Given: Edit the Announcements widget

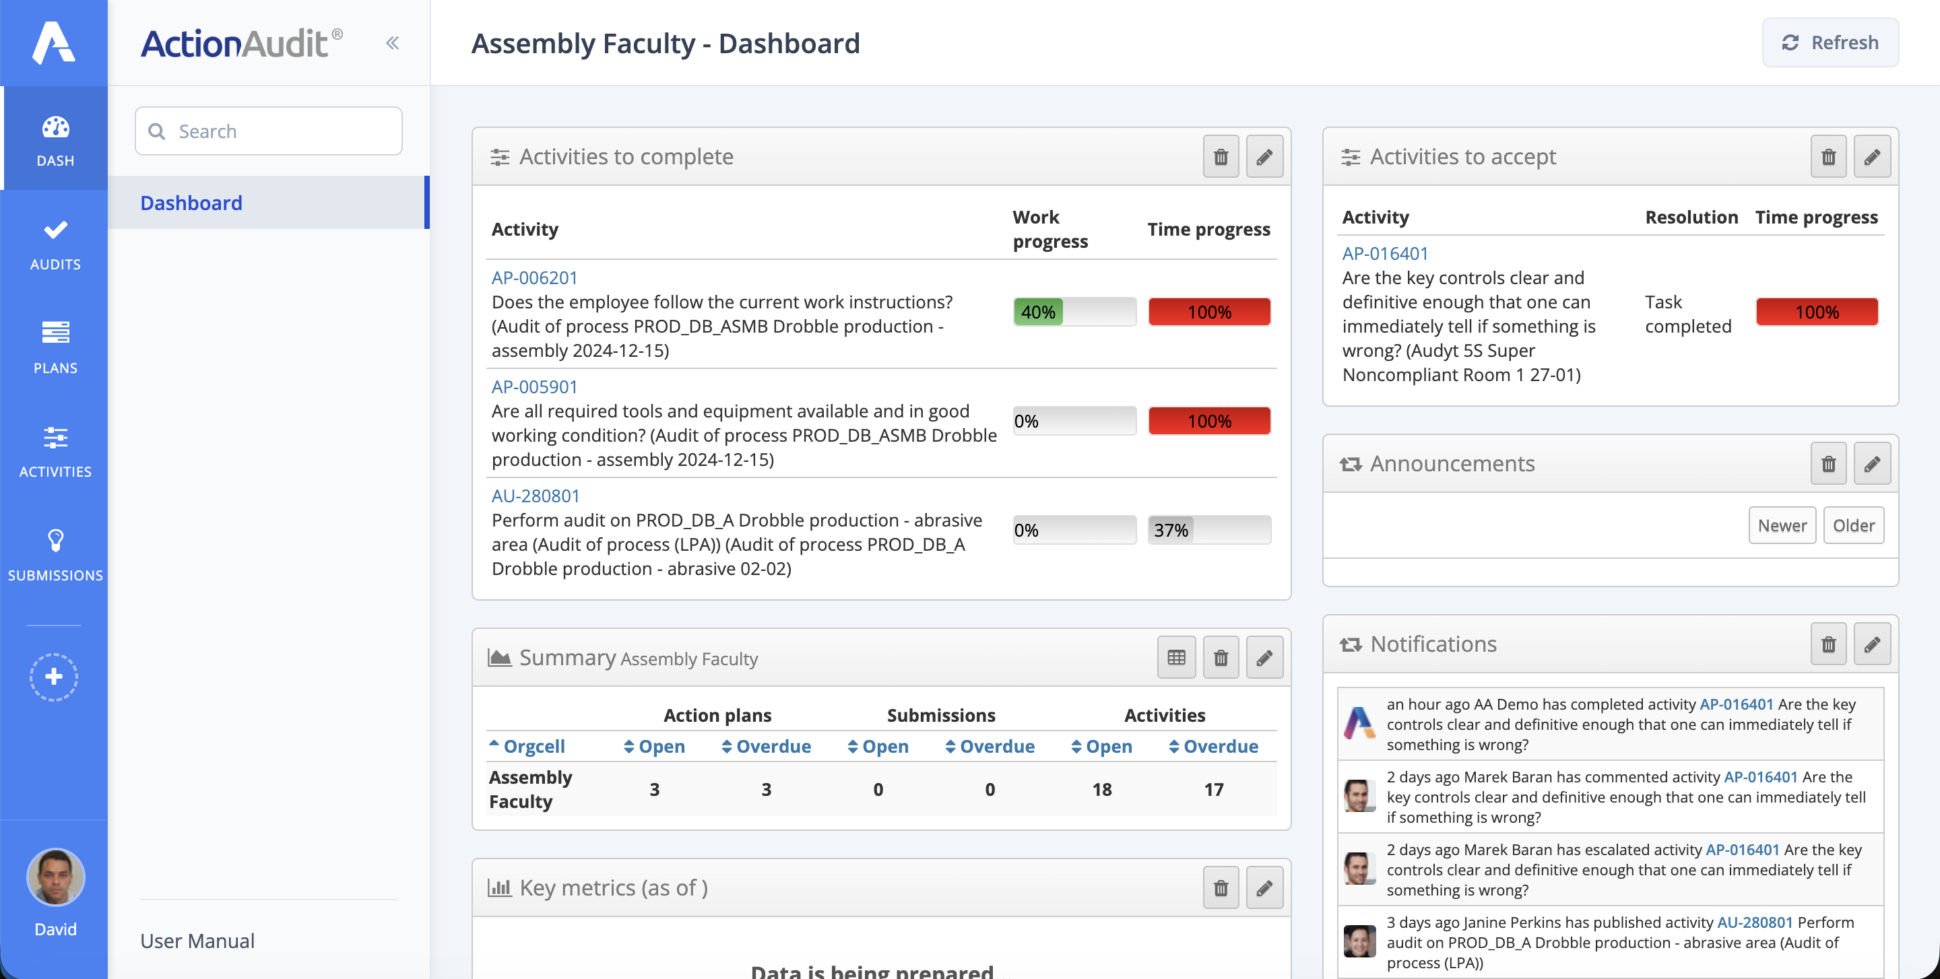Looking at the screenshot, I should [x=1871, y=463].
